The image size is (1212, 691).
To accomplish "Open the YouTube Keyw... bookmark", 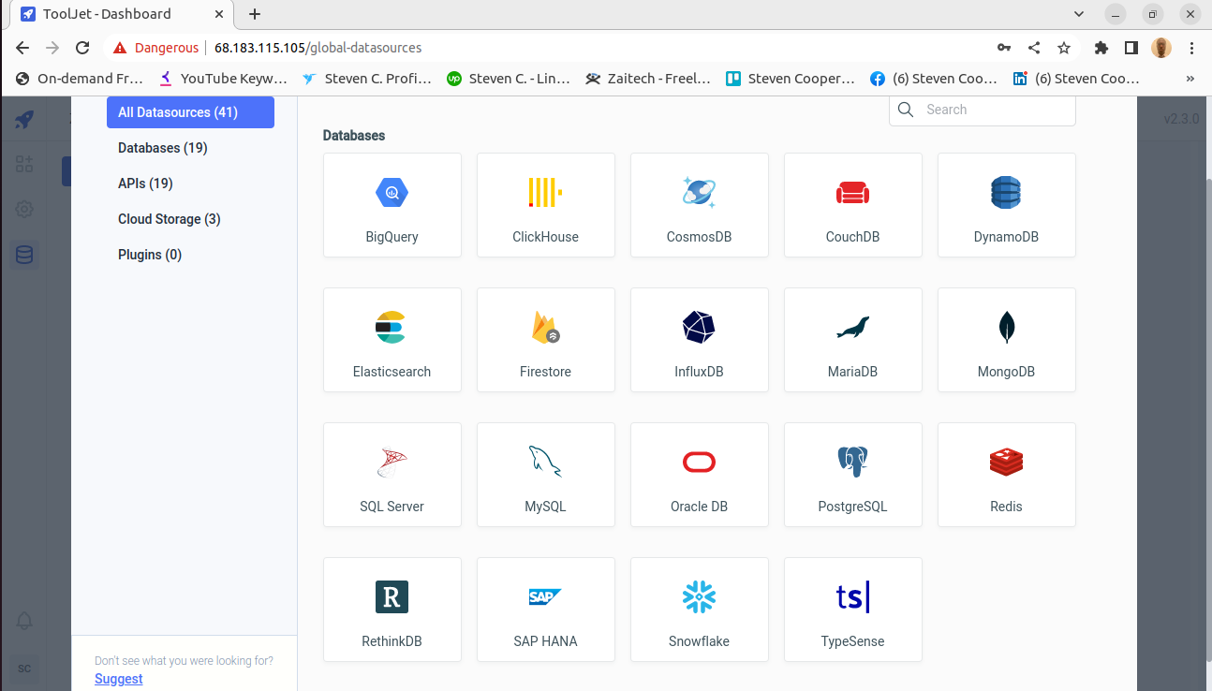I will pos(223,79).
